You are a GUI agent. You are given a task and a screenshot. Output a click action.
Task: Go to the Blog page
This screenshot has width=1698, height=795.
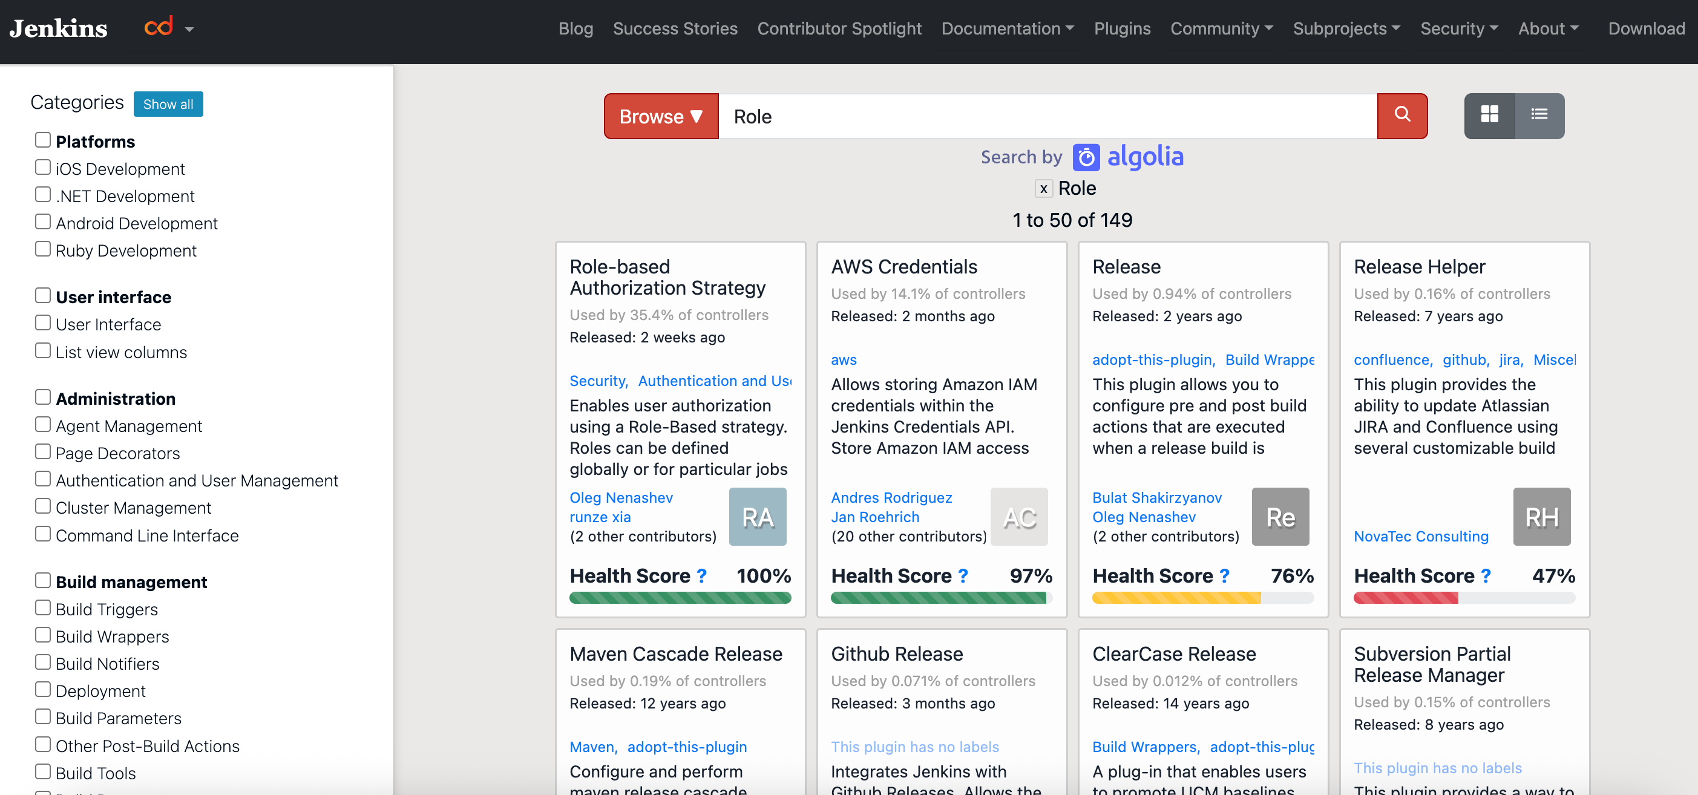point(575,28)
